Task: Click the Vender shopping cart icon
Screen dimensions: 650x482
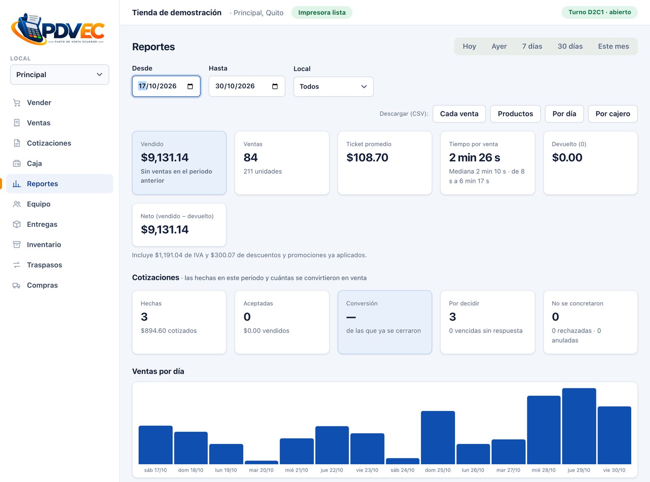Action: tap(17, 103)
